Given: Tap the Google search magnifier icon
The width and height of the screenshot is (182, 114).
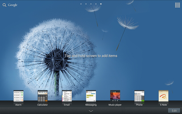Looking at the screenshot, I should tap(5, 5).
